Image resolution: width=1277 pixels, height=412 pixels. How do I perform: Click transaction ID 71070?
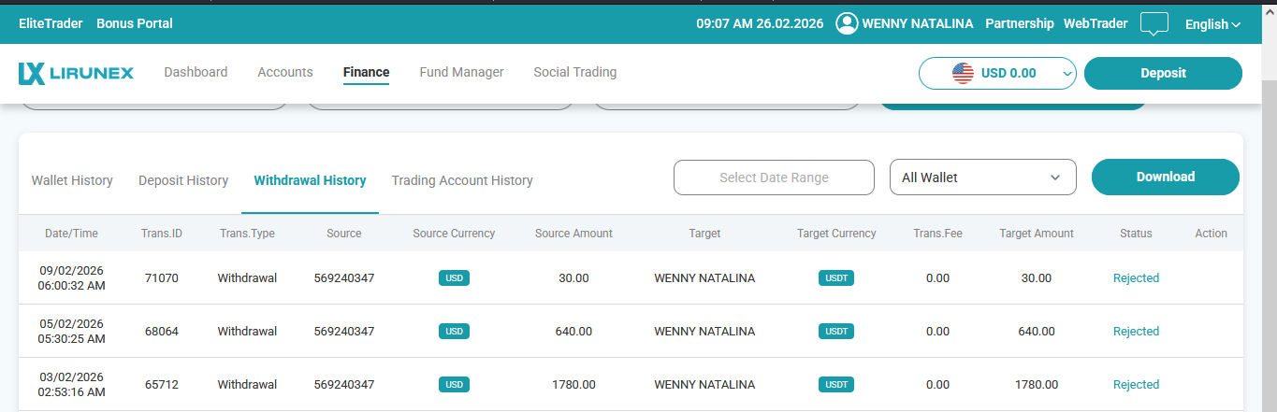click(x=162, y=278)
